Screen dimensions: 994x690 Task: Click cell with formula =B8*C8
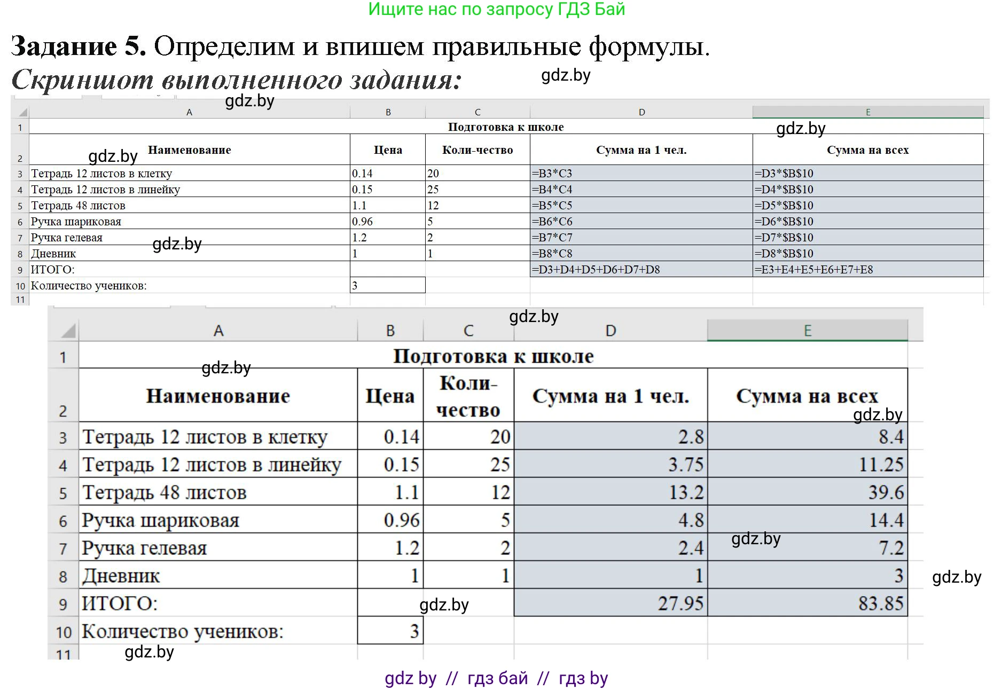click(x=641, y=253)
